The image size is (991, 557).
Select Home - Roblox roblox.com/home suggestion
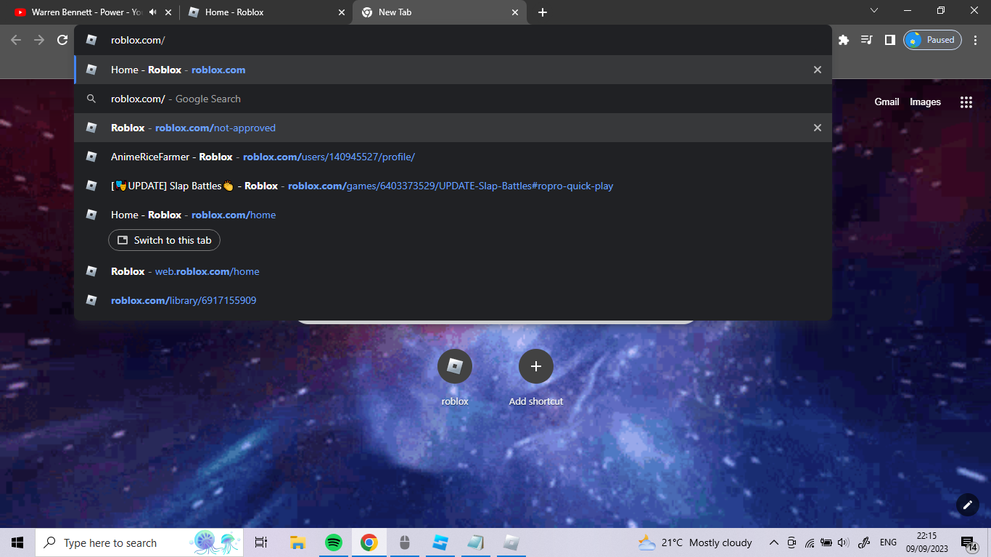pos(453,215)
